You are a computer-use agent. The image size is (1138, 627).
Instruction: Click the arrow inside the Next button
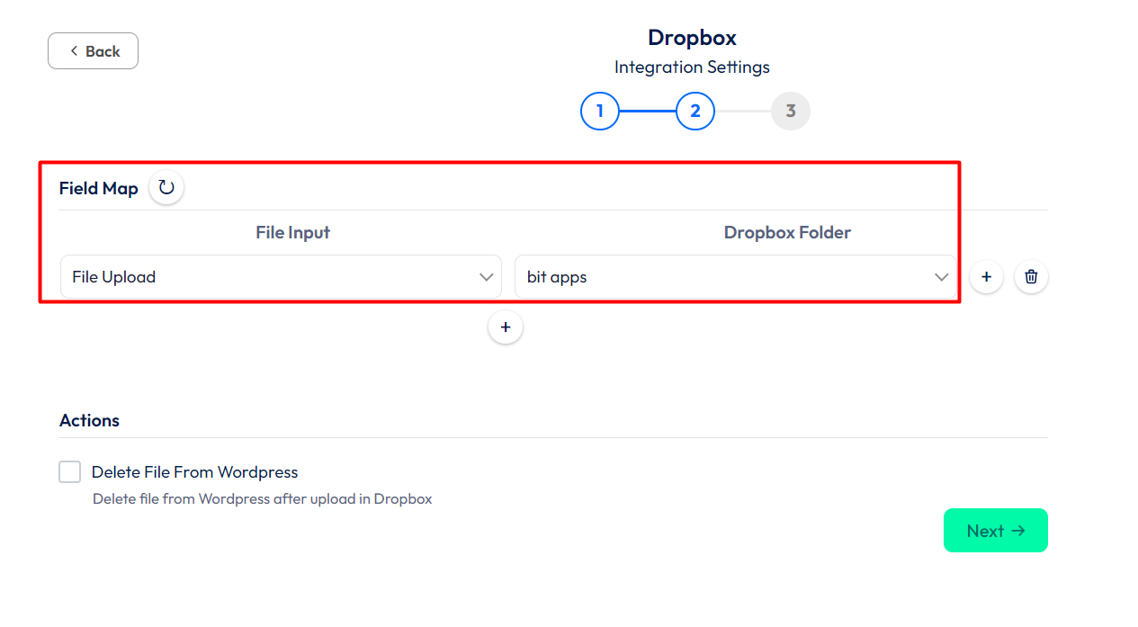point(1018,531)
